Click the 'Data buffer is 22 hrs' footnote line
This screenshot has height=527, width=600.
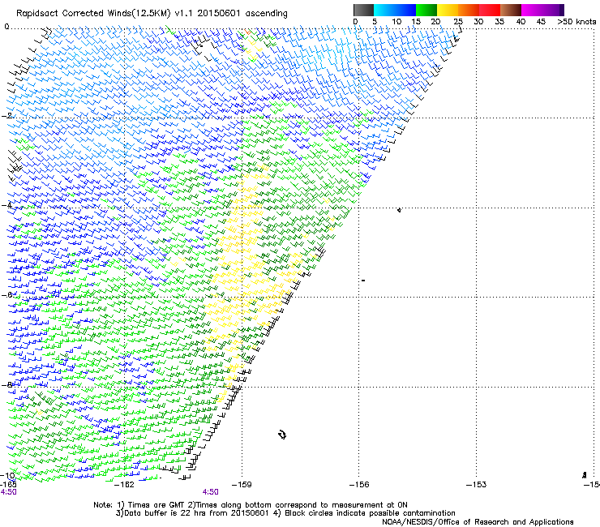[285, 513]
